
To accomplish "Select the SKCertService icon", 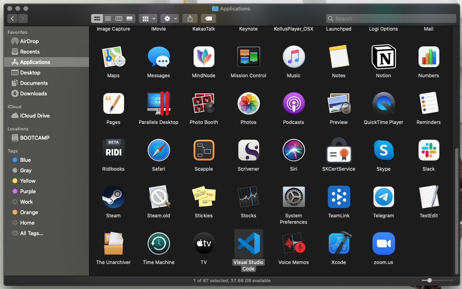I will tap(339, 151).
